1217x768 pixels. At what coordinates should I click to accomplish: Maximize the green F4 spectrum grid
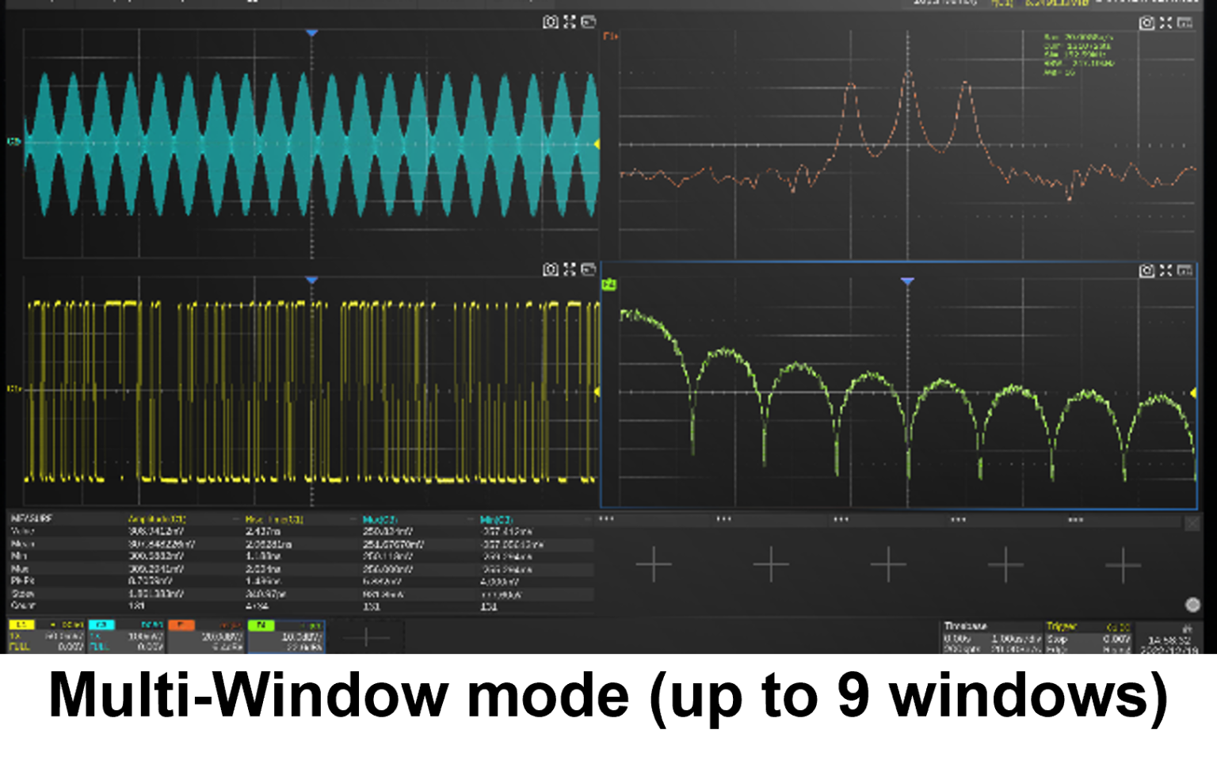(1165, 270)
